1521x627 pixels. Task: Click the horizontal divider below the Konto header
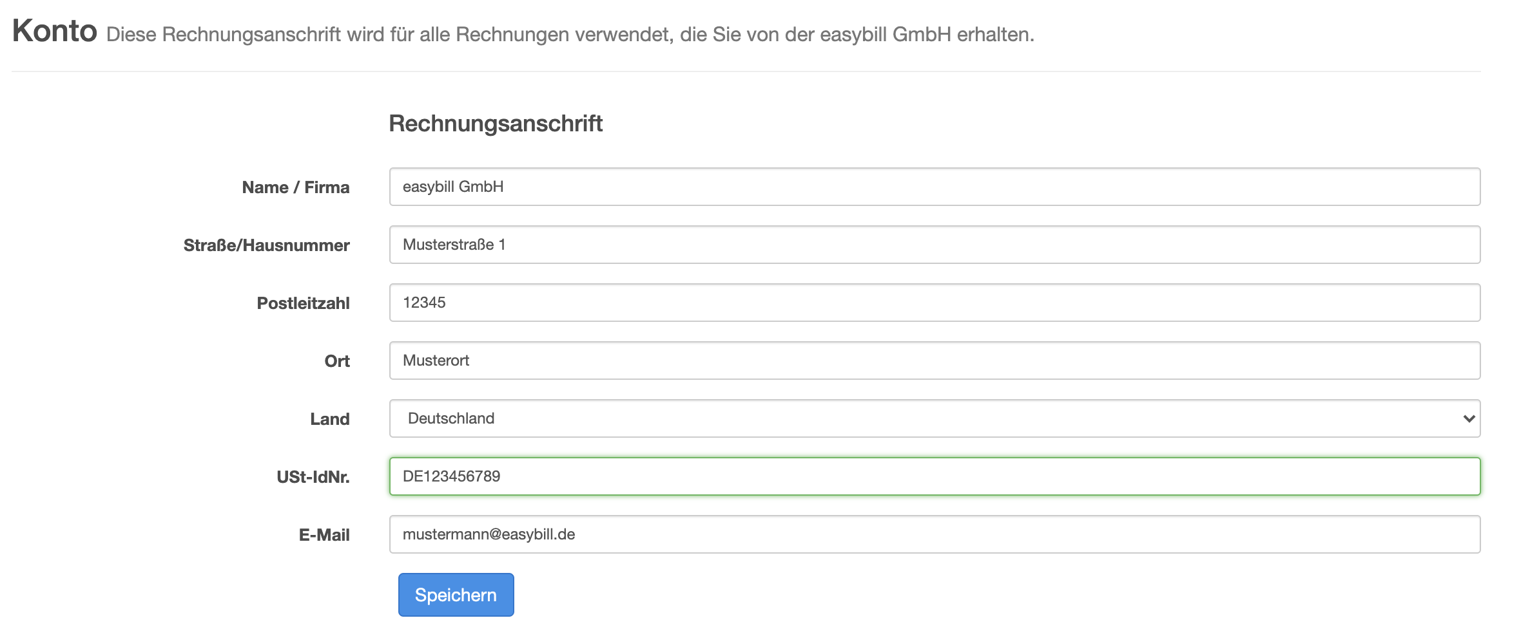point(746,71)
